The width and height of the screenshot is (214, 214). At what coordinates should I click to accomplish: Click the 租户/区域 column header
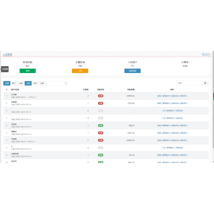(15, 90)
